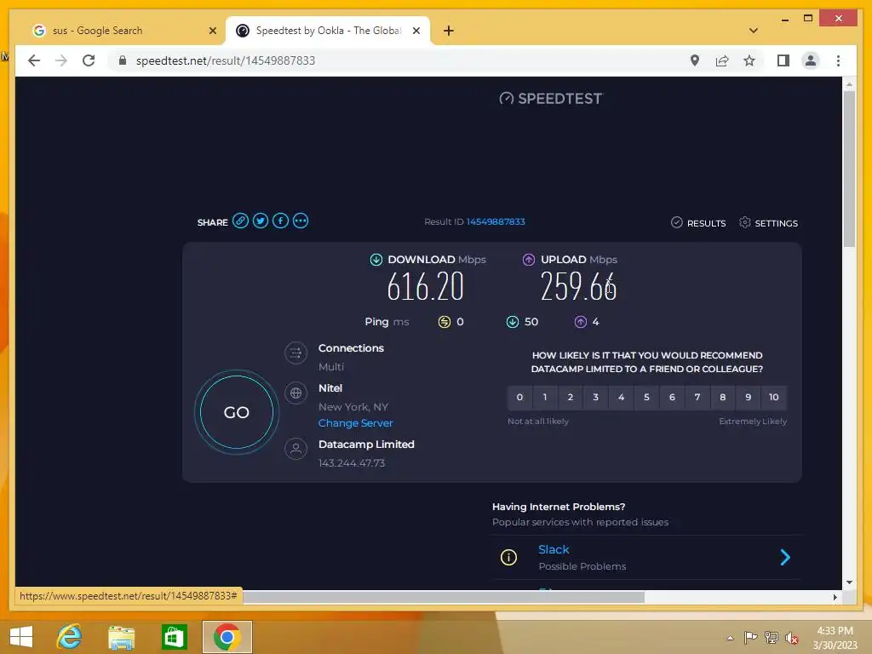This screenshot has height=654, width=872.
Task: Rate recommendation score 10
Action: pyautogui.click(x=773, y=397)
